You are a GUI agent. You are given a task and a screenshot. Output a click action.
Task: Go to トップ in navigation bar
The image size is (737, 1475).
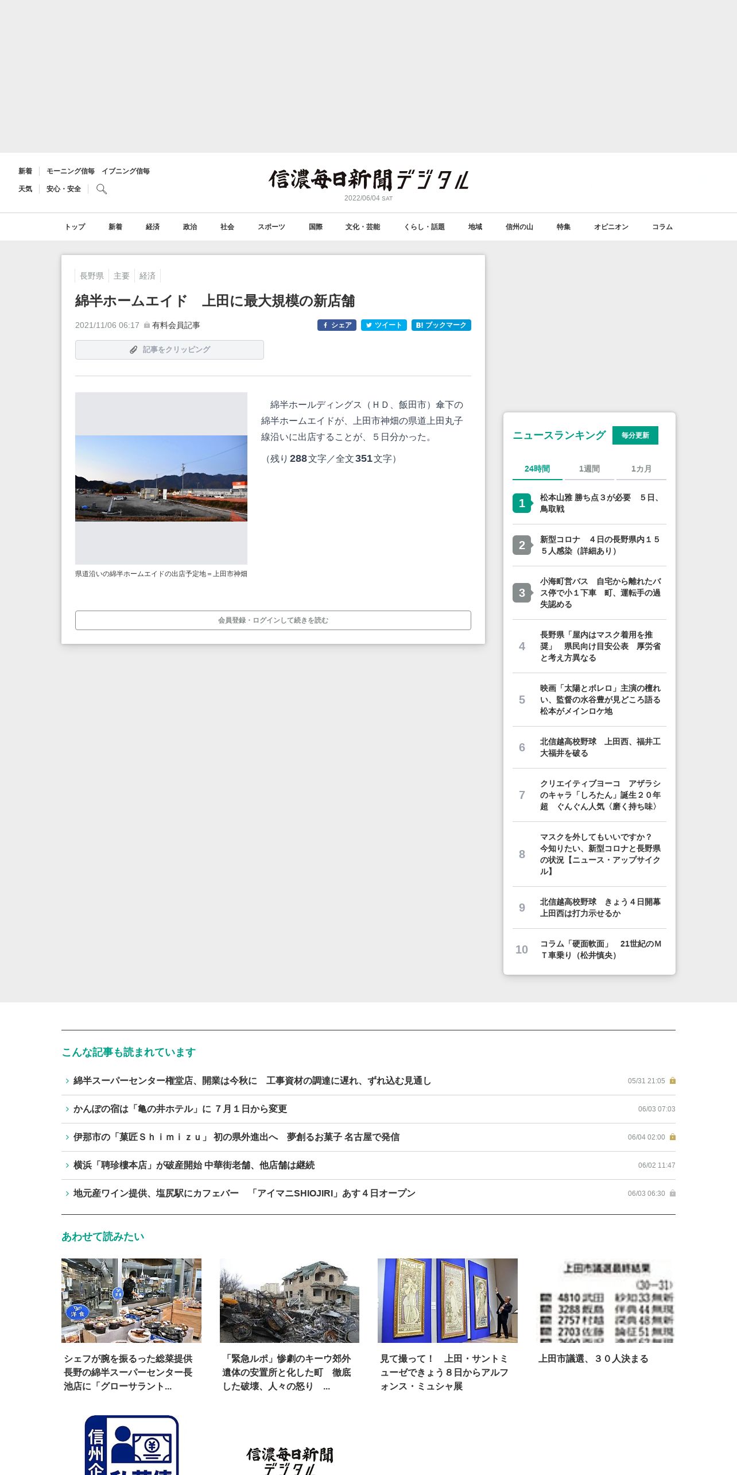[75, 227]
